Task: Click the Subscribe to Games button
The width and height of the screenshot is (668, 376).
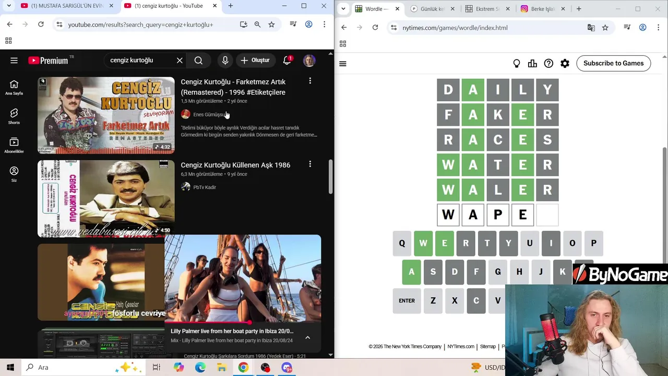Action: point(613,64)
